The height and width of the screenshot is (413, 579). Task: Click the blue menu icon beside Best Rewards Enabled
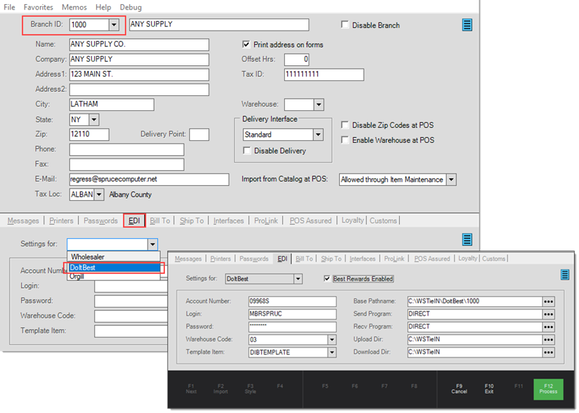(565, 274)
